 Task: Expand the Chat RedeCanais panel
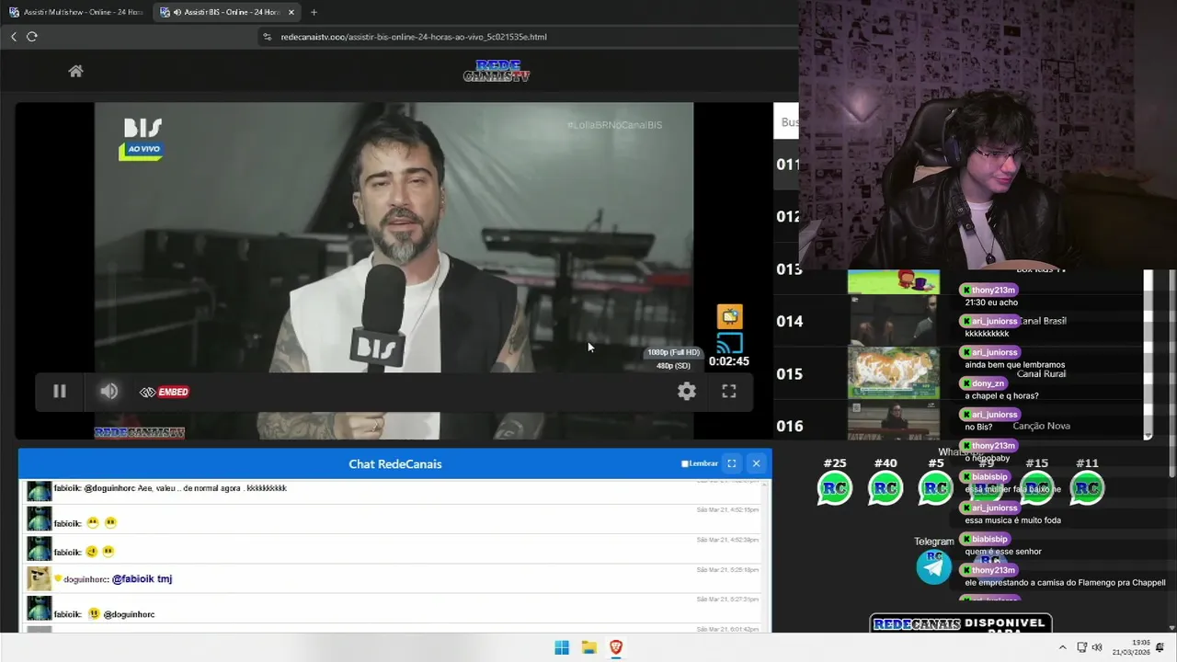click(x=732, y=463)
